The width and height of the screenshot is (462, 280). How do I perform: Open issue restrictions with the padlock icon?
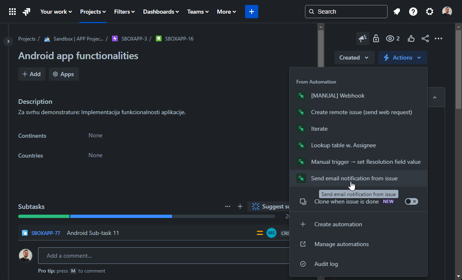coord(376,38)
